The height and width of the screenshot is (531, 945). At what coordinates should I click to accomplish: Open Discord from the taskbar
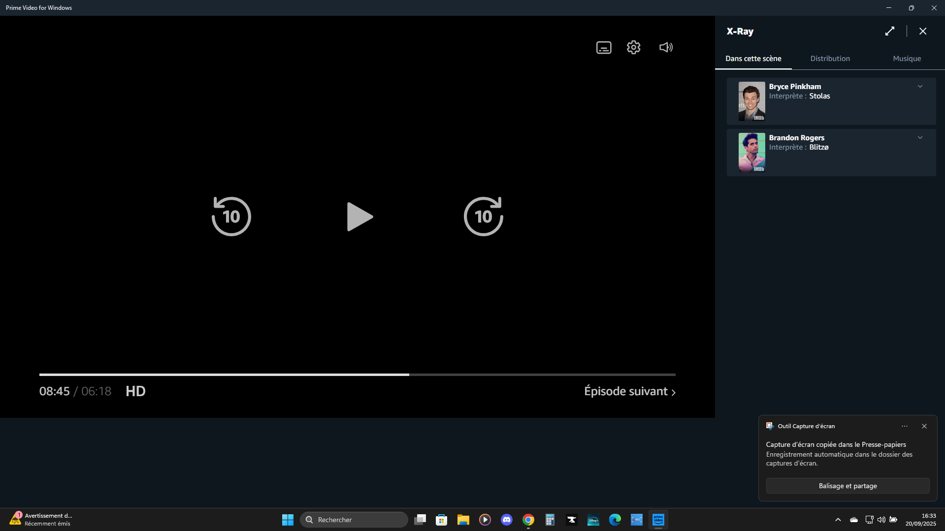click(x=506, y=520)
